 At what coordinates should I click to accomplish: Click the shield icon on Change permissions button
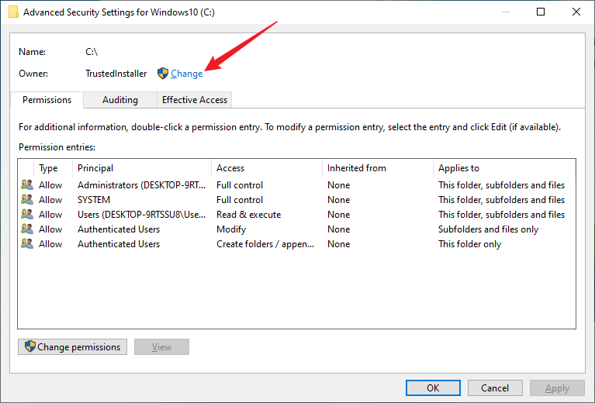[x=30, y=346]
